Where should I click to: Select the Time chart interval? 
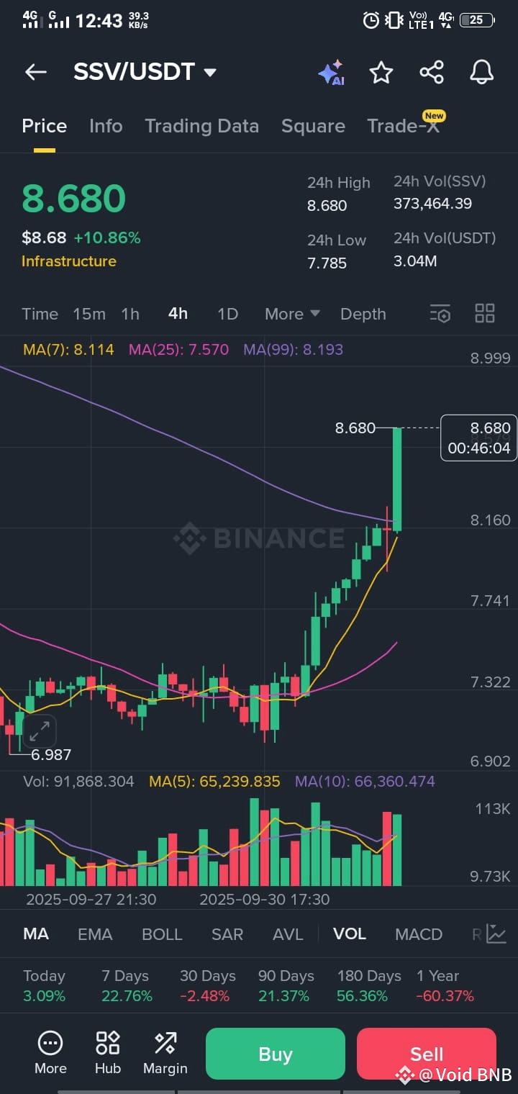pyautogui.click(x=40, y=314)
